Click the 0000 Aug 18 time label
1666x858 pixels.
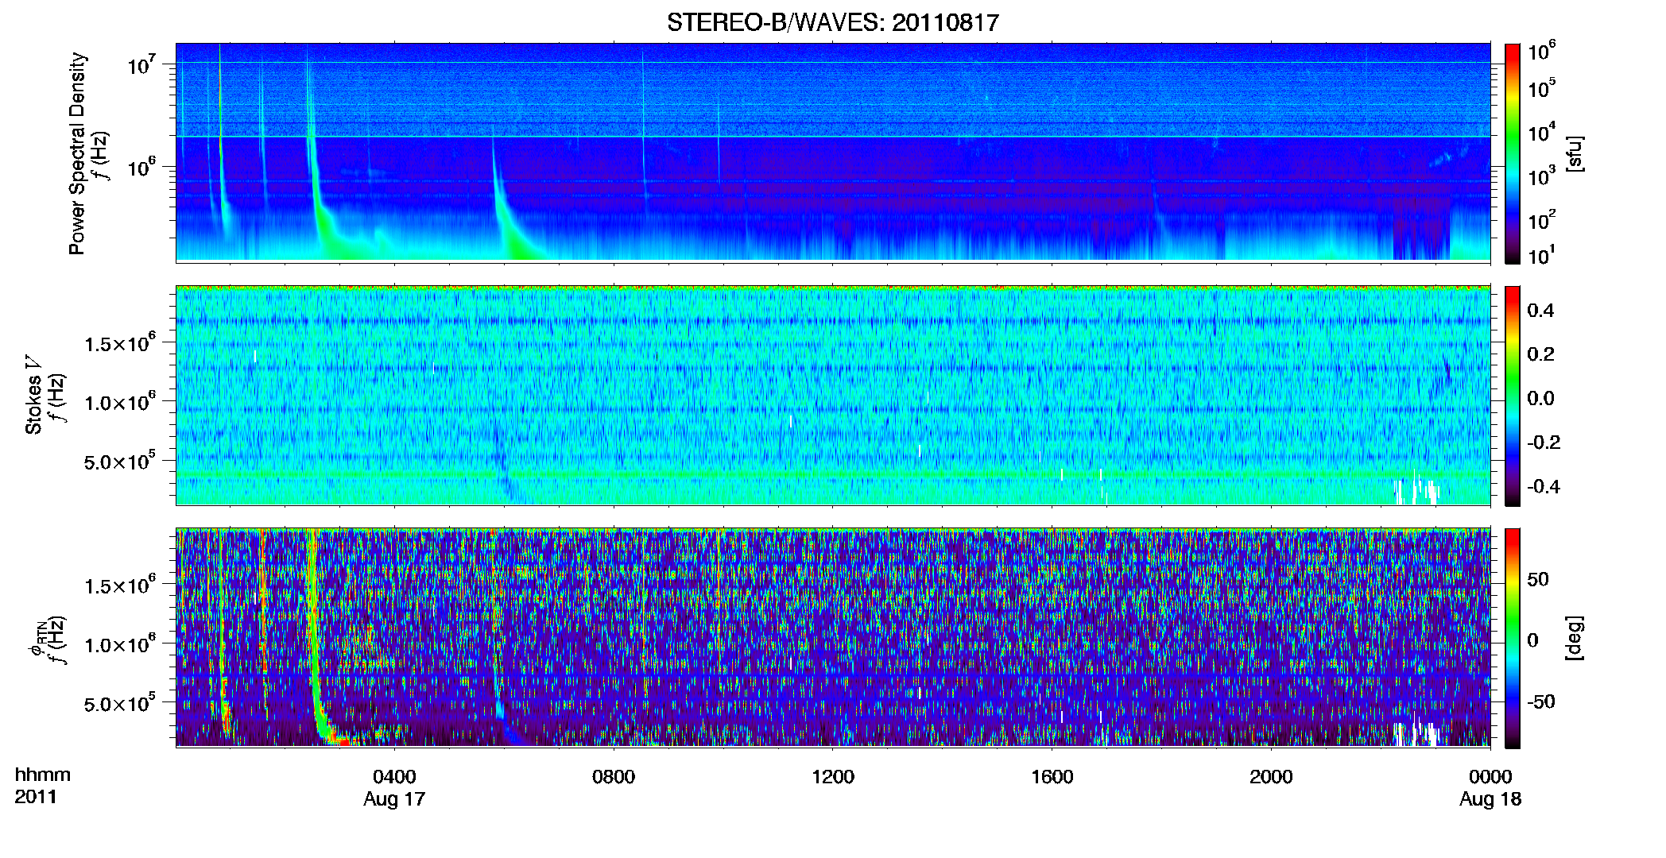1490,788
